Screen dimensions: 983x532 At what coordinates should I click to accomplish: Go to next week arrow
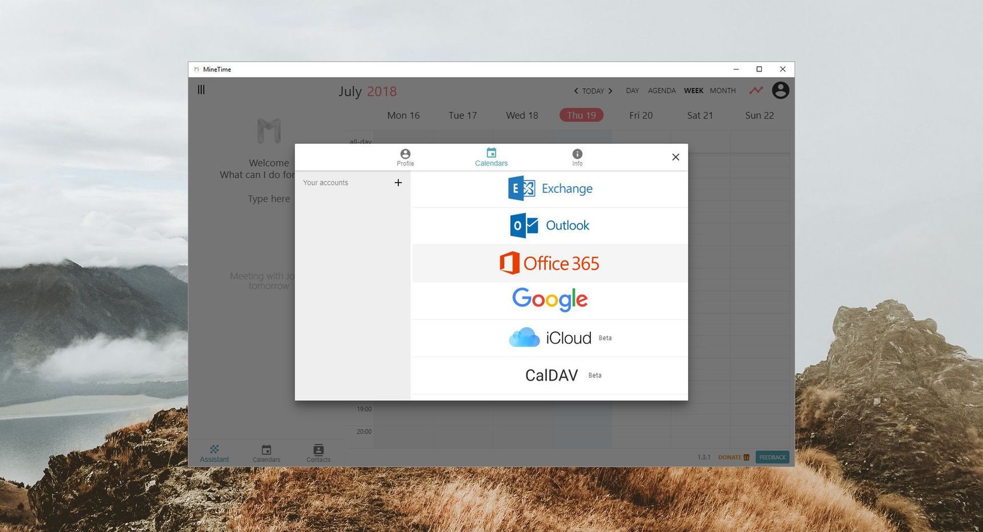point(610,91)
